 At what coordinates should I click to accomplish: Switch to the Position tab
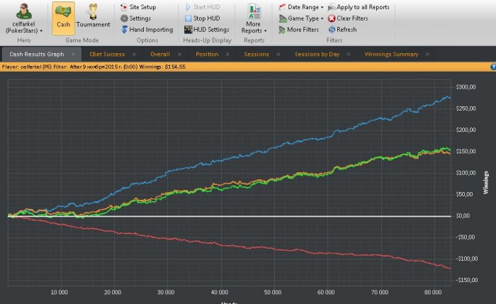tap(207, 55)
